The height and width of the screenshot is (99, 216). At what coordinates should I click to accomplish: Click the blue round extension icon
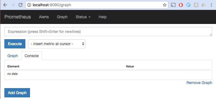188,5
